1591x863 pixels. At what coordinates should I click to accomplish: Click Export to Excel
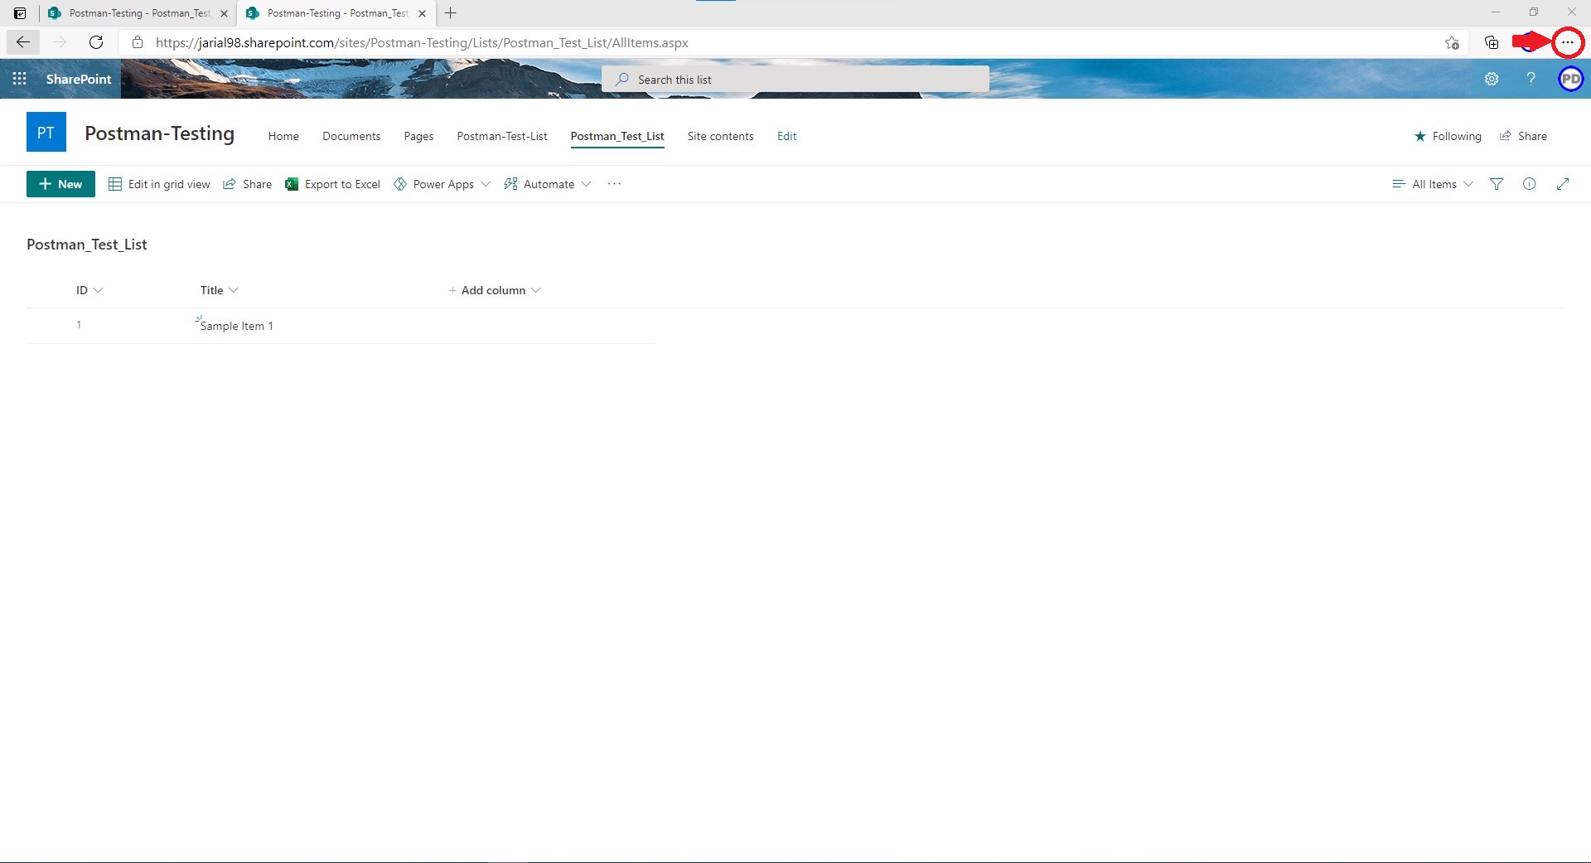pyautogui.click(x=332, y=184)
